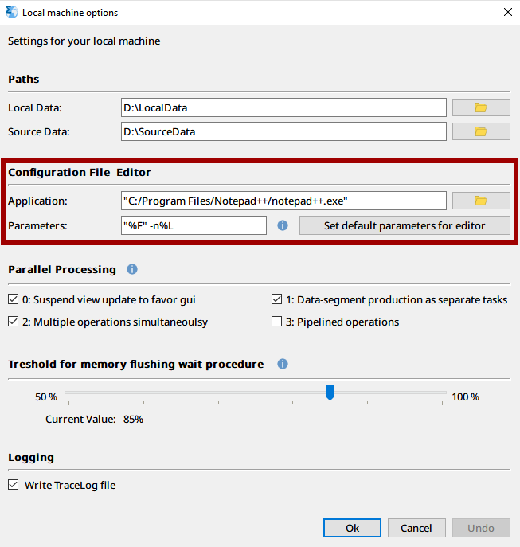Toggle Data-segment production as separate tasks
The image size is (520, 547).
pyautogui.click(x=277, y=299)
